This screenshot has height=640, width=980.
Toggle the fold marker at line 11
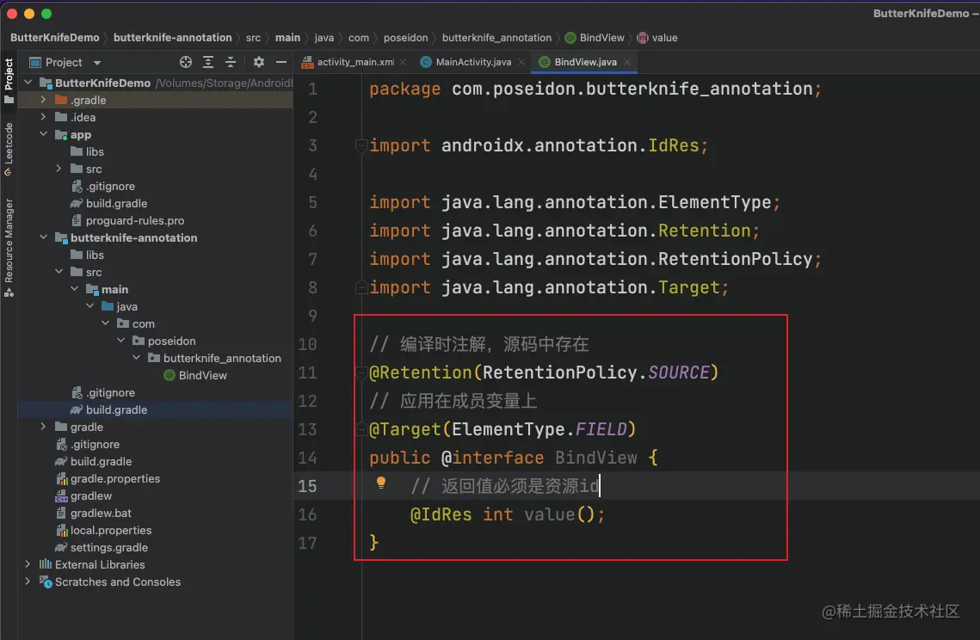pyautogui.click(x=361, y=372)
